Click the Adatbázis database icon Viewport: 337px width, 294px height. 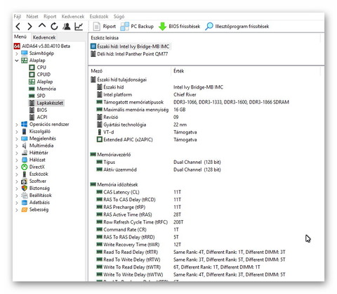25,203
